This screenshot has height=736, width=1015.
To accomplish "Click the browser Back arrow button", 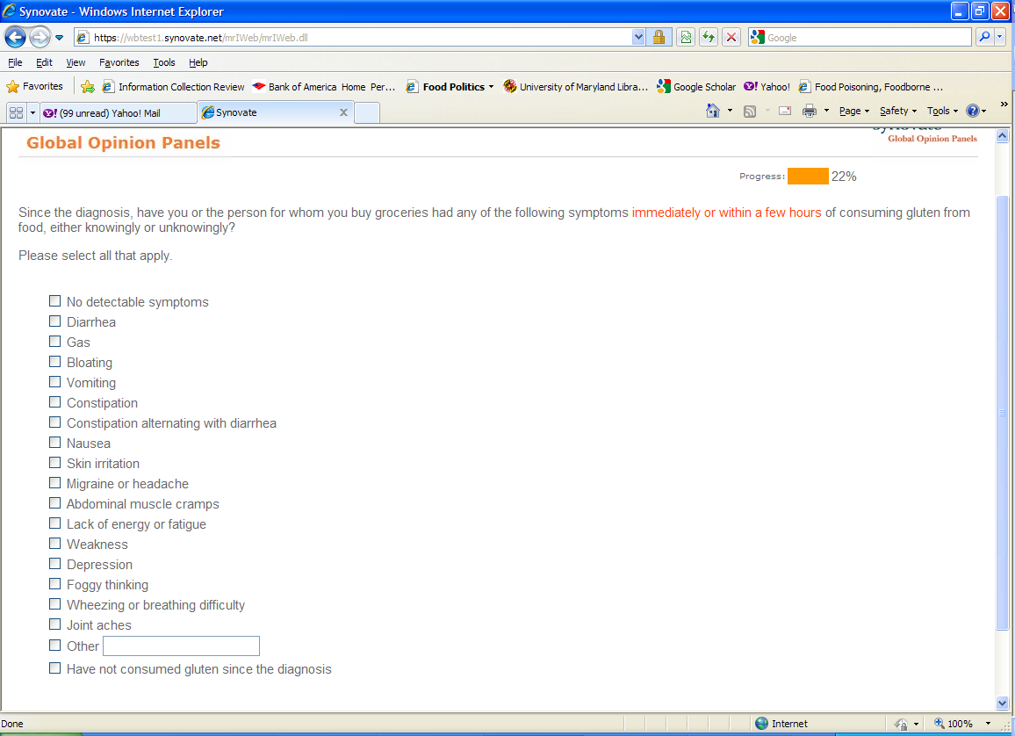I will pyautogui.click(x=15, y=37).
